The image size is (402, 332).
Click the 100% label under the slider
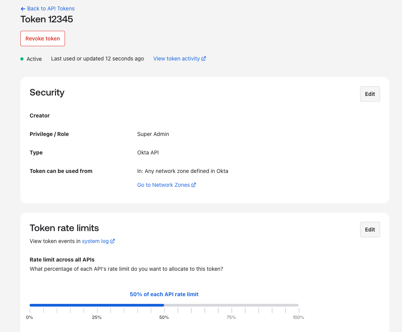tap(298, 317)
